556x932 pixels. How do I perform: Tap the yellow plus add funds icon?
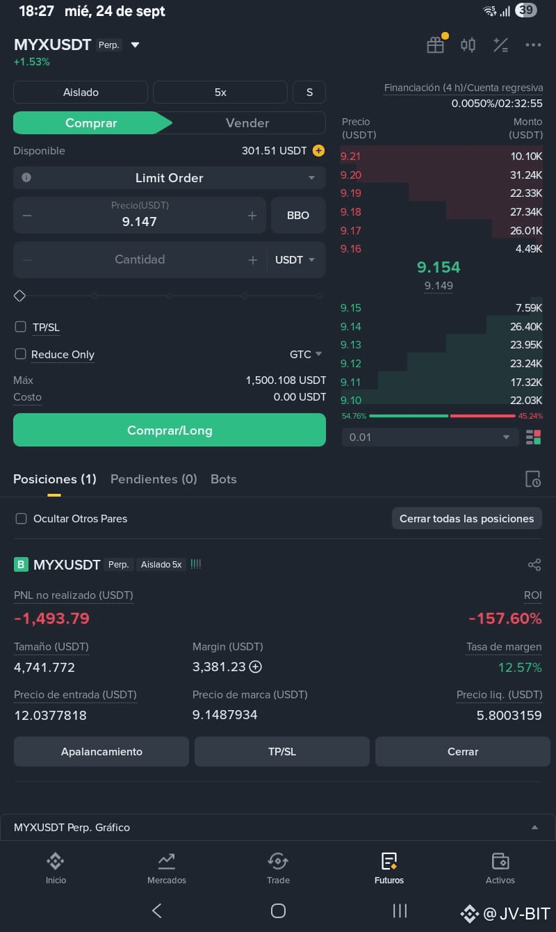[x=318, y=150]
